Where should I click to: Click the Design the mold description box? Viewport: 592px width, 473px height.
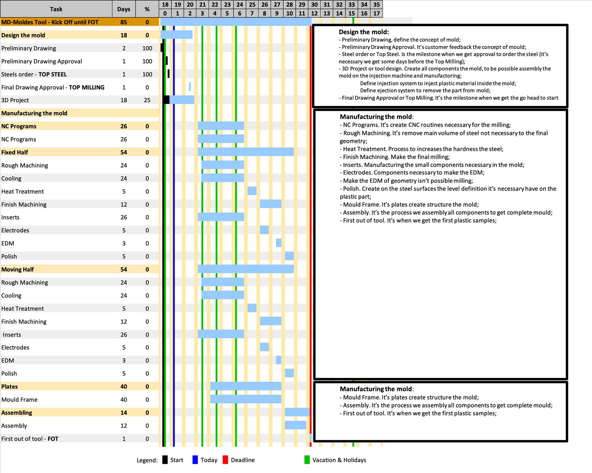[440, 66]
